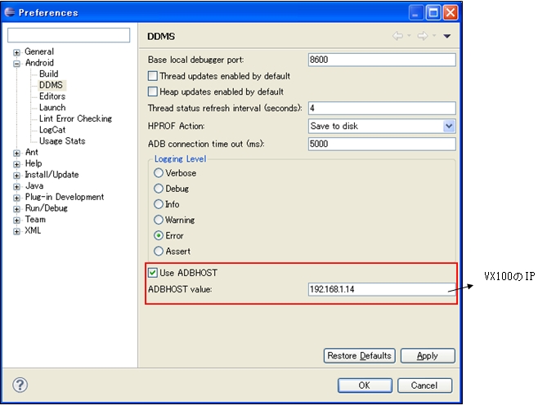Select Lint Error Checking in tree
This screenshot has width=538, height=410.
click(75, 118)
